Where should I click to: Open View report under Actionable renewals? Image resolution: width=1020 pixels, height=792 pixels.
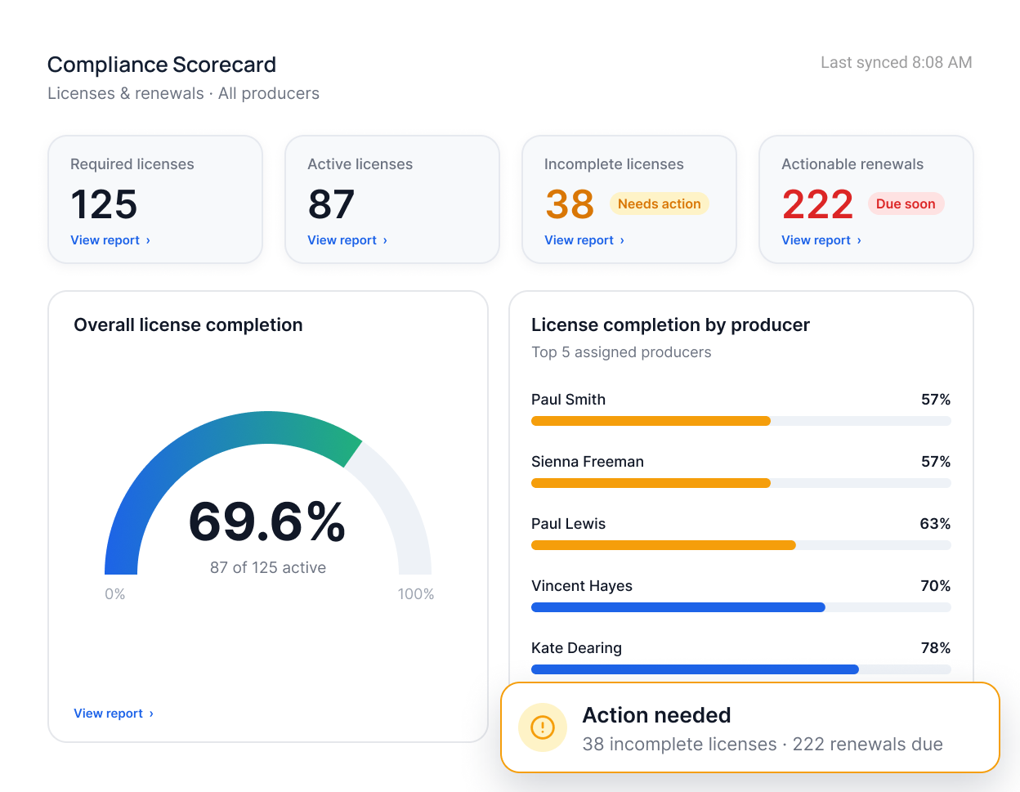[821, 240]
